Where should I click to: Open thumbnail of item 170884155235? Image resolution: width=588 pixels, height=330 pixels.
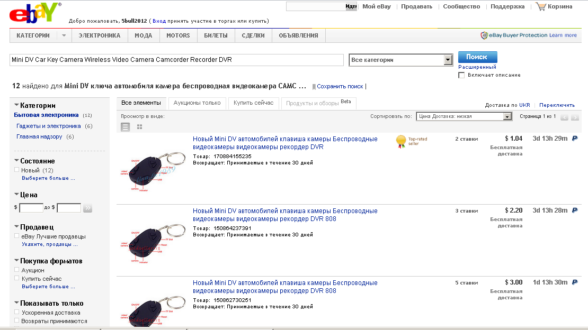pos(153,170)
